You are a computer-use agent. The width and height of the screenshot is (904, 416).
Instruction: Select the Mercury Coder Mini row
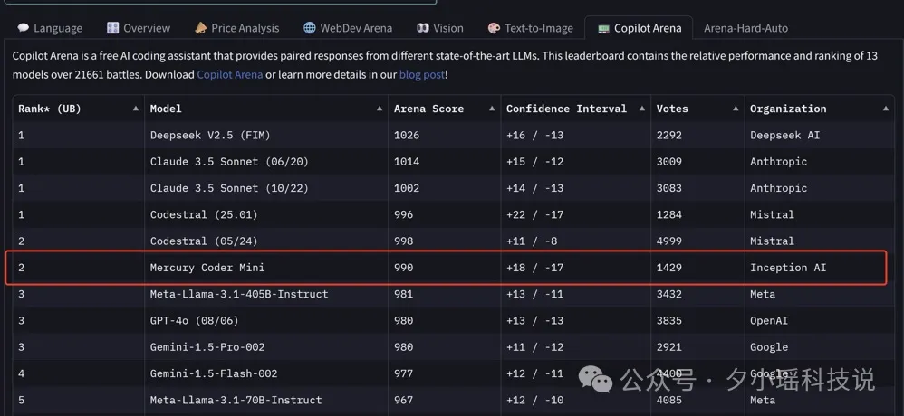(207, 268)
